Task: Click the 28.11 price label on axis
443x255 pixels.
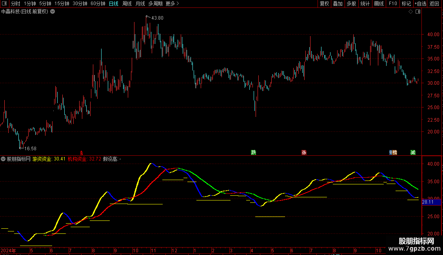Action: [428, 202]
